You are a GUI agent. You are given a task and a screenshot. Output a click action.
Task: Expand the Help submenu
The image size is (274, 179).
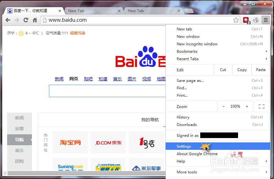coord(218,161)
